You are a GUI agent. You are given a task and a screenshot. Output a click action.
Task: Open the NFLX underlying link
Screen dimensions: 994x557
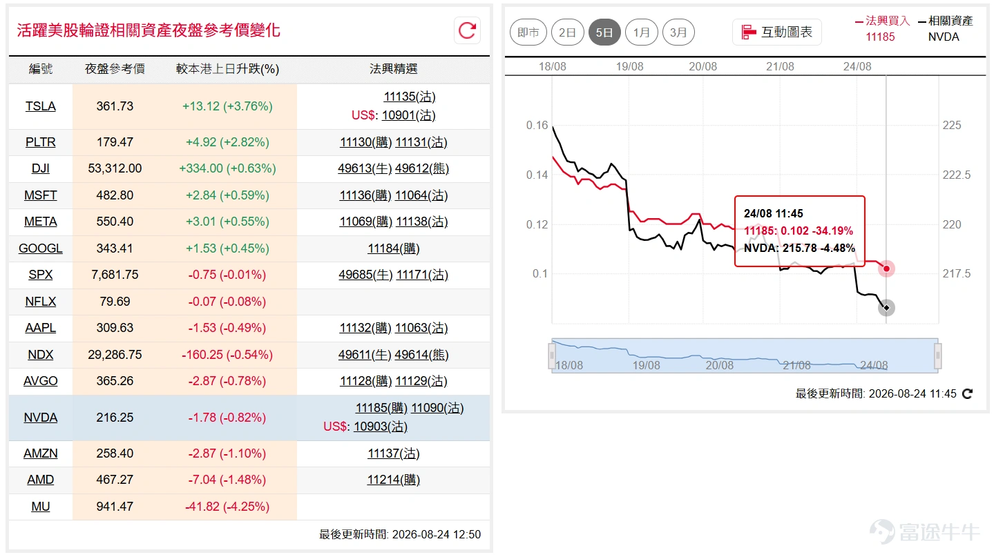(x=41, y=301)
